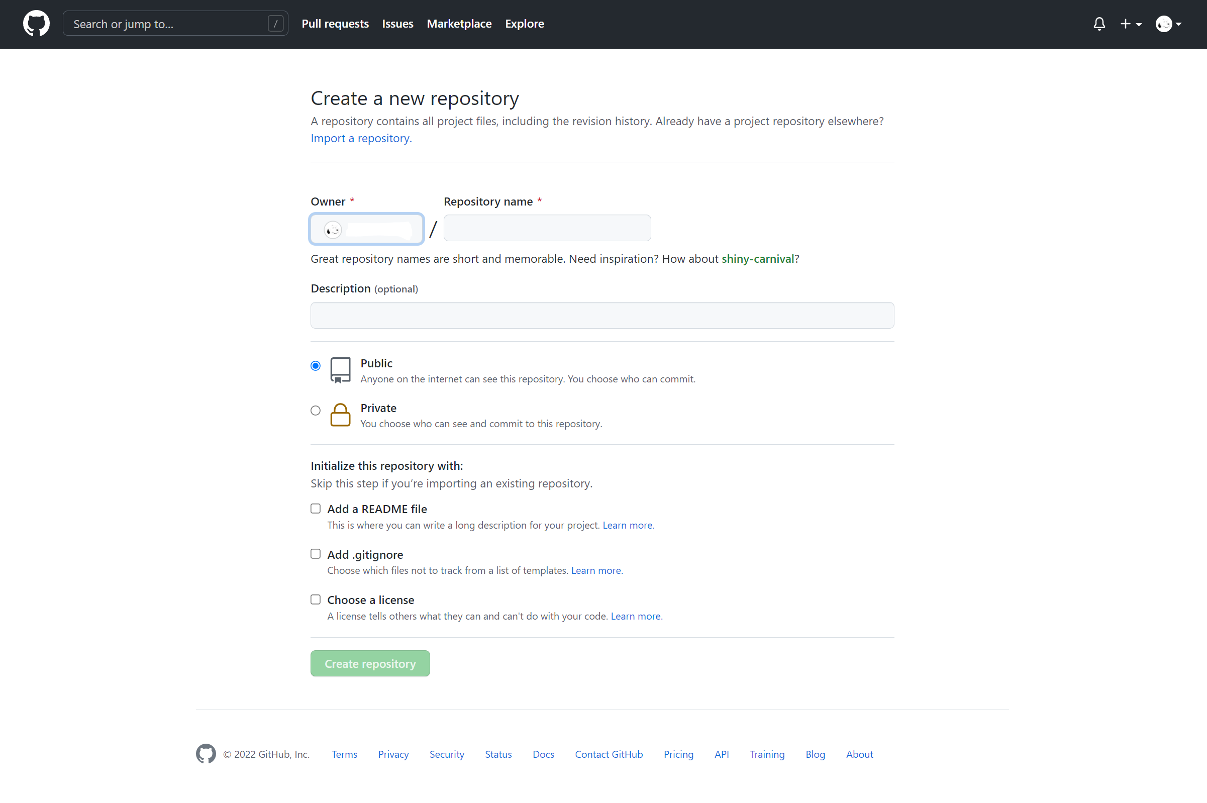Viewport: 1207px width, 803px height.
Task: Expand the caret next to the avatar
Action: pos(1179,25)
